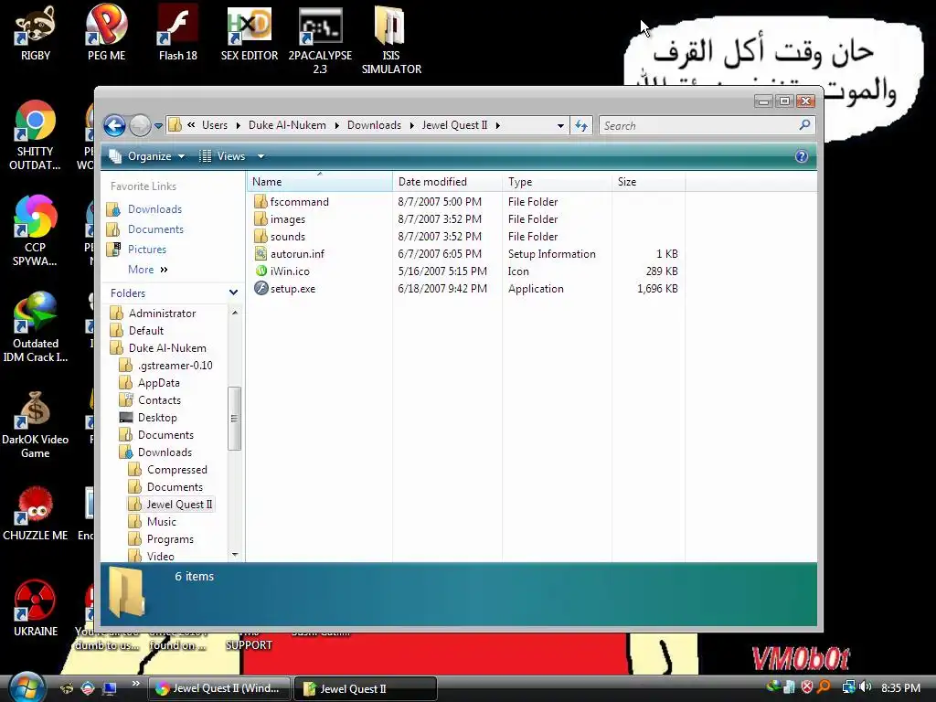Open the recent pages dropdown arrow
The image size is (936, 702).
coord(158,126)
